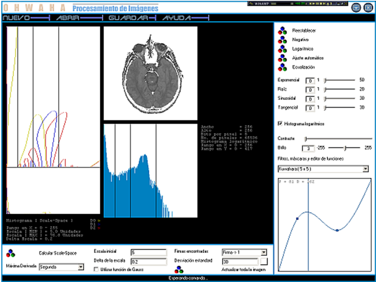Click the Ajuste automático RGB balls icon
The height and width of the screenshot is (282, 376).
coord(282,58)
